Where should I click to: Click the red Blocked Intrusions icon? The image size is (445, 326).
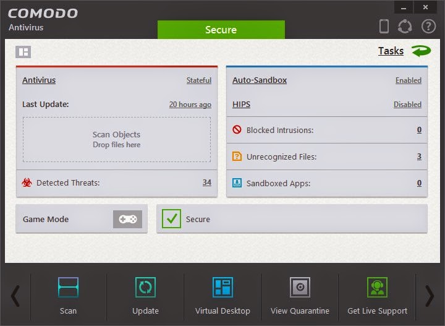pos(237,130)
